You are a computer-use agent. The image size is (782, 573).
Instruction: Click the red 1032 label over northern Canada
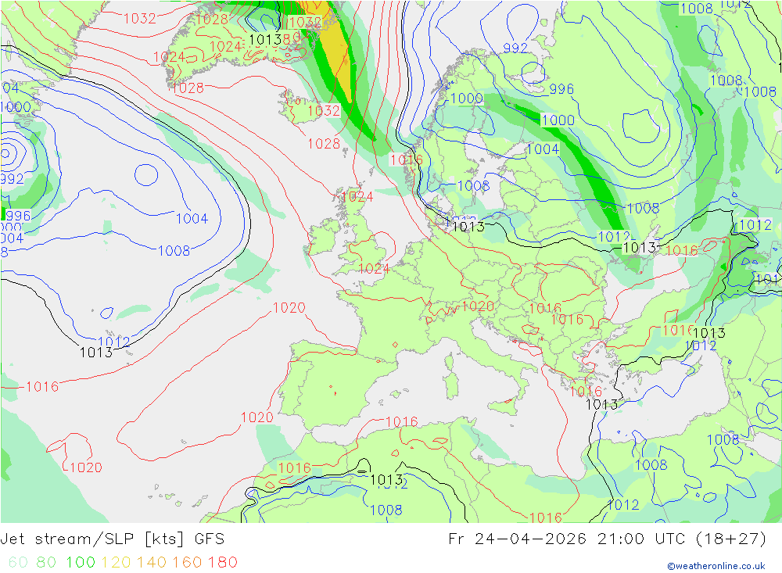[140, 19]
